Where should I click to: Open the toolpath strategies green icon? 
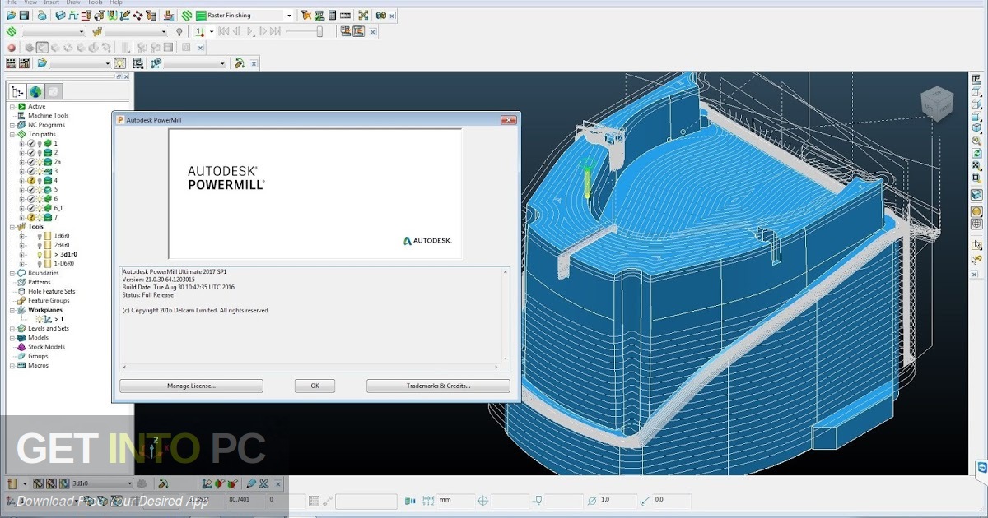(187, 15)
